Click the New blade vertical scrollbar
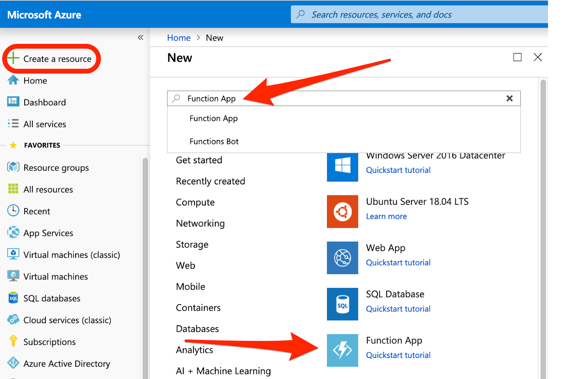 pyautogui.click(x=543, y=228)
